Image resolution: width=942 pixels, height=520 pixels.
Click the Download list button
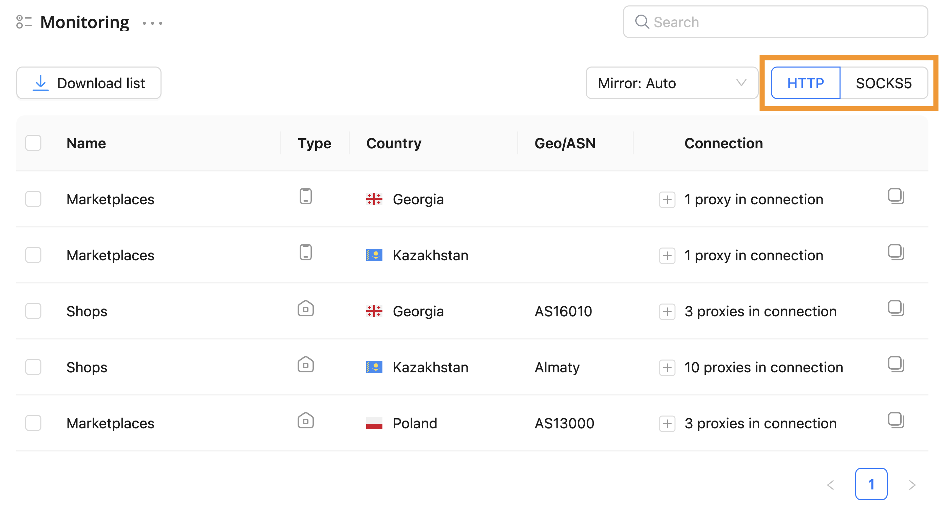(x=89, y=83)
